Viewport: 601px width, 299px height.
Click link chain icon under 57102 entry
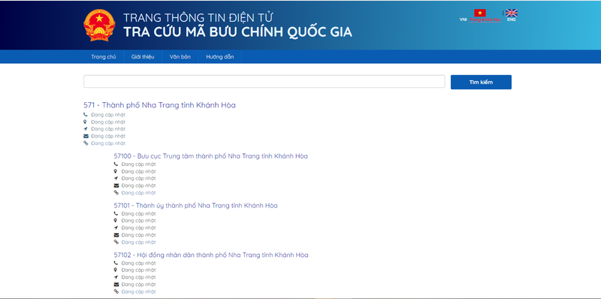coord(116,291)
